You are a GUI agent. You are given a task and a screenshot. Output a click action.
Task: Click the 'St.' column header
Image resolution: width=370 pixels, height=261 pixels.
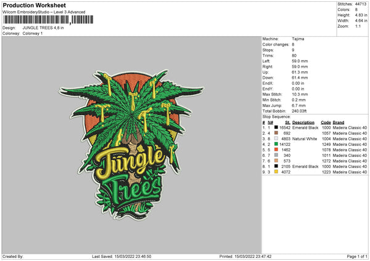287,122
